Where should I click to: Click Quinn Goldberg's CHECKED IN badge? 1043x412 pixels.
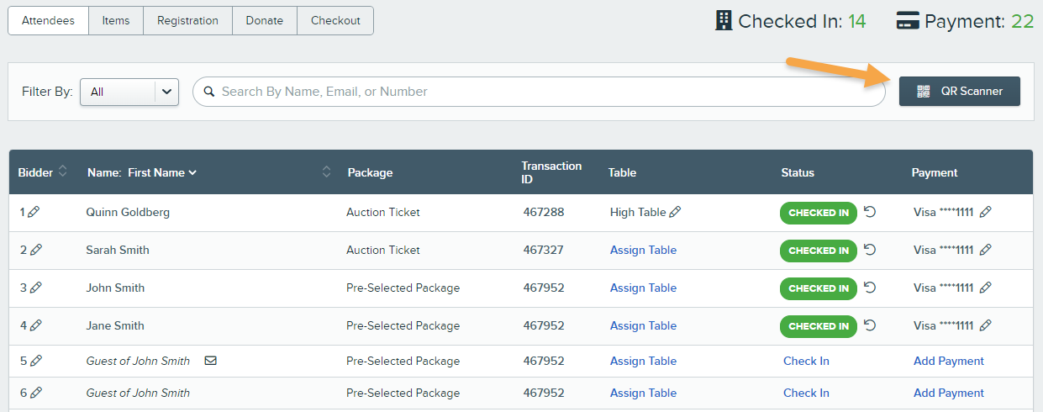point(819,213)
